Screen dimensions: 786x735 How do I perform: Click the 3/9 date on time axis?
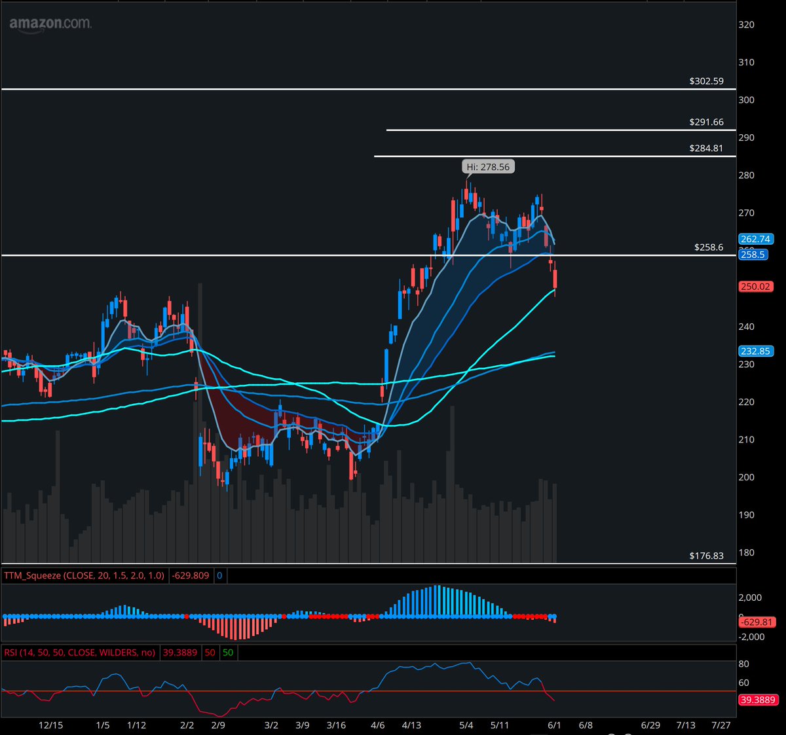coord(303,725)
